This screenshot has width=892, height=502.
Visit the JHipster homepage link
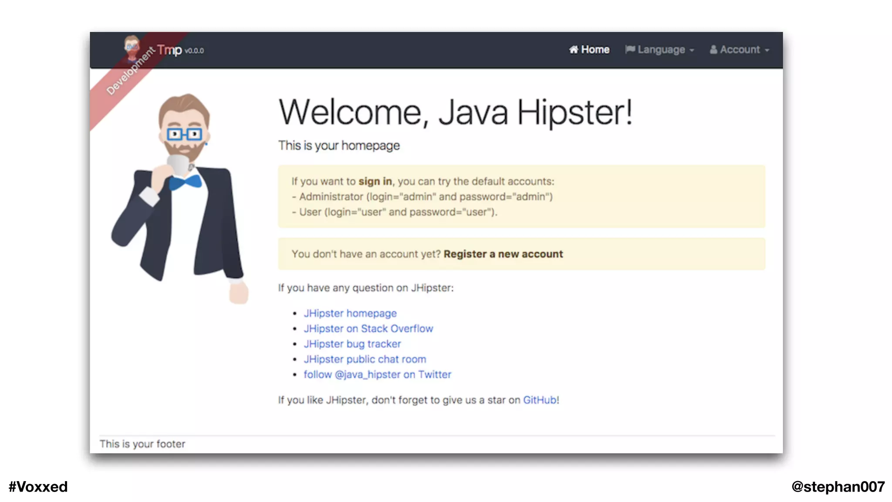[350, 313]
